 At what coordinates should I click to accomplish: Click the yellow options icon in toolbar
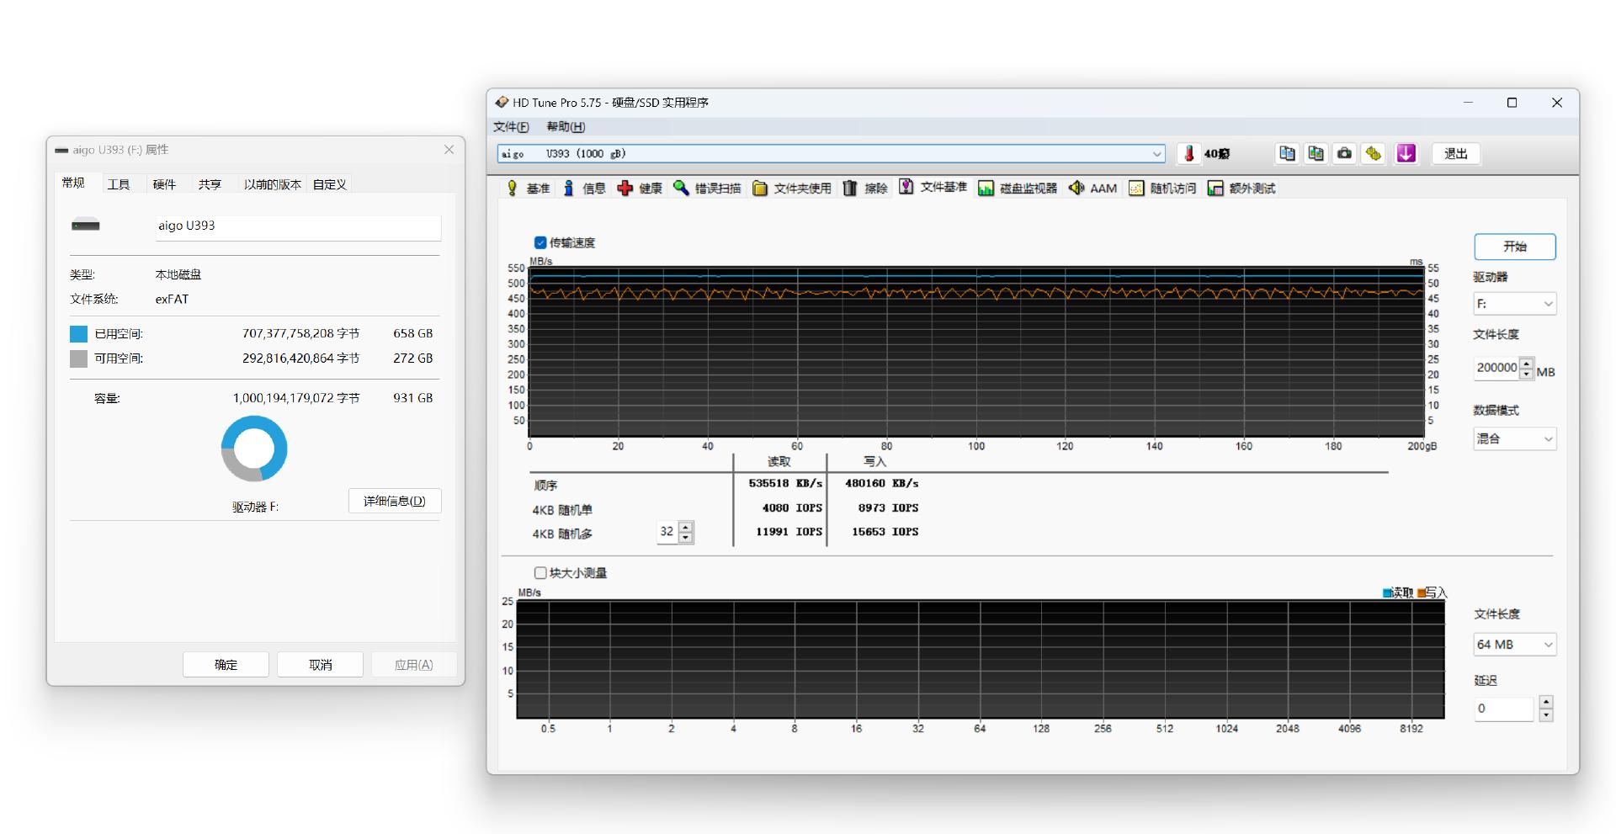click(1373, 153)
